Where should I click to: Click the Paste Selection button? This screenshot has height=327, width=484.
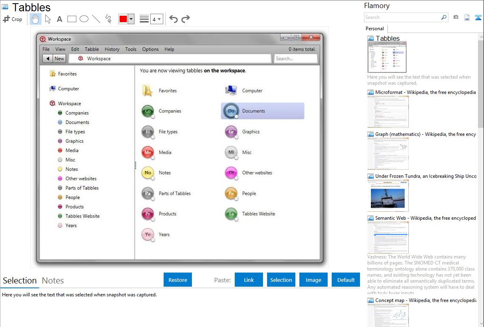[281, 280]
